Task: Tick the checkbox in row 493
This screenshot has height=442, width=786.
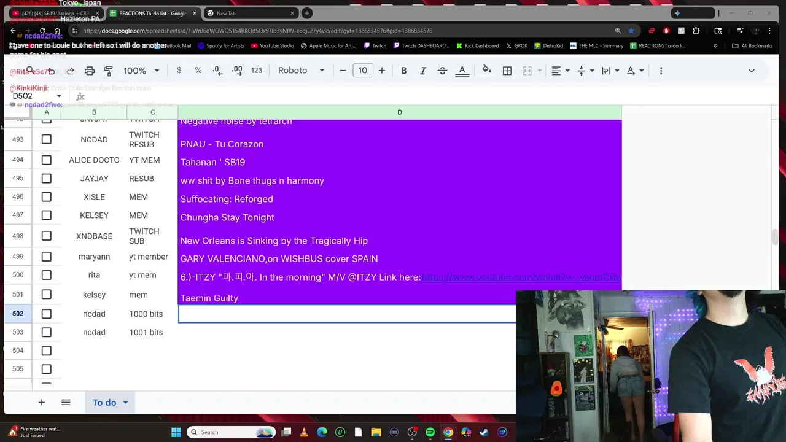Action: tap(47, 139)
